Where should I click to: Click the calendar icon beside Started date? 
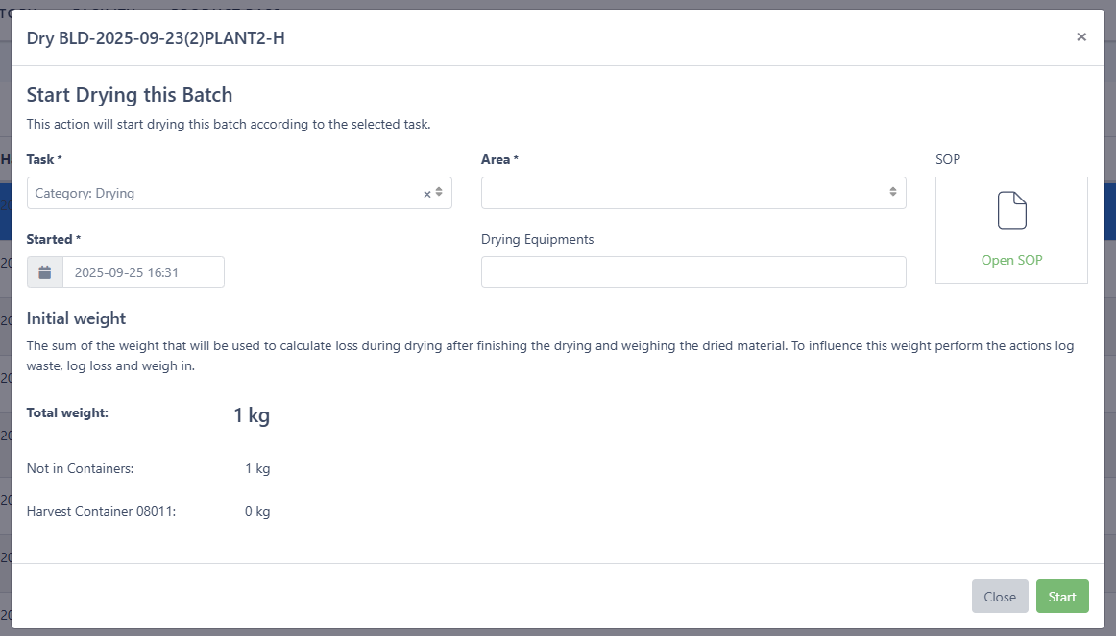tap(45, 272)
